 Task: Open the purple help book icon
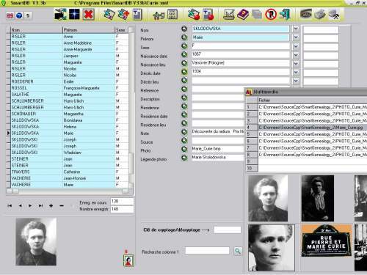tap(243, 15)
